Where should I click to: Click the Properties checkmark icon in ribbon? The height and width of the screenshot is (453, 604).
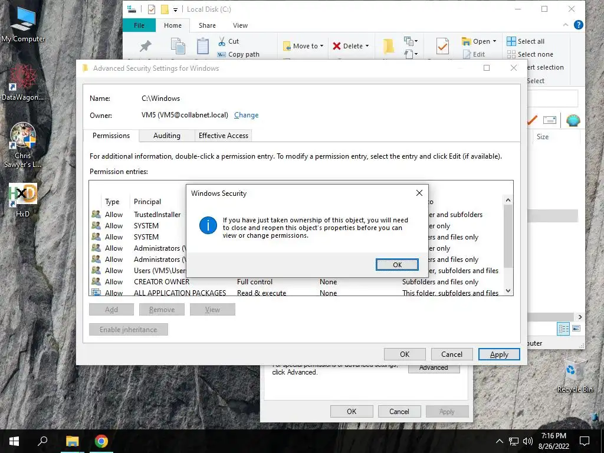[442, 46]
